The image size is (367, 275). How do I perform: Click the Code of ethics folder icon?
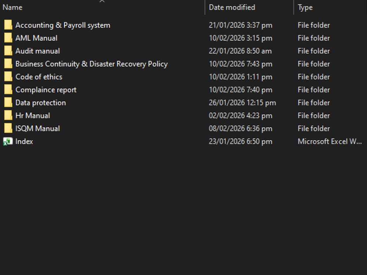(x=8, y=77)
